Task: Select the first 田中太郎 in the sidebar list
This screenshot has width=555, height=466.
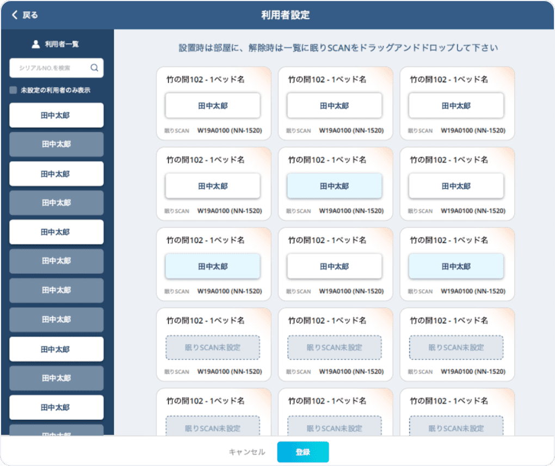Action: click(56, 115)
